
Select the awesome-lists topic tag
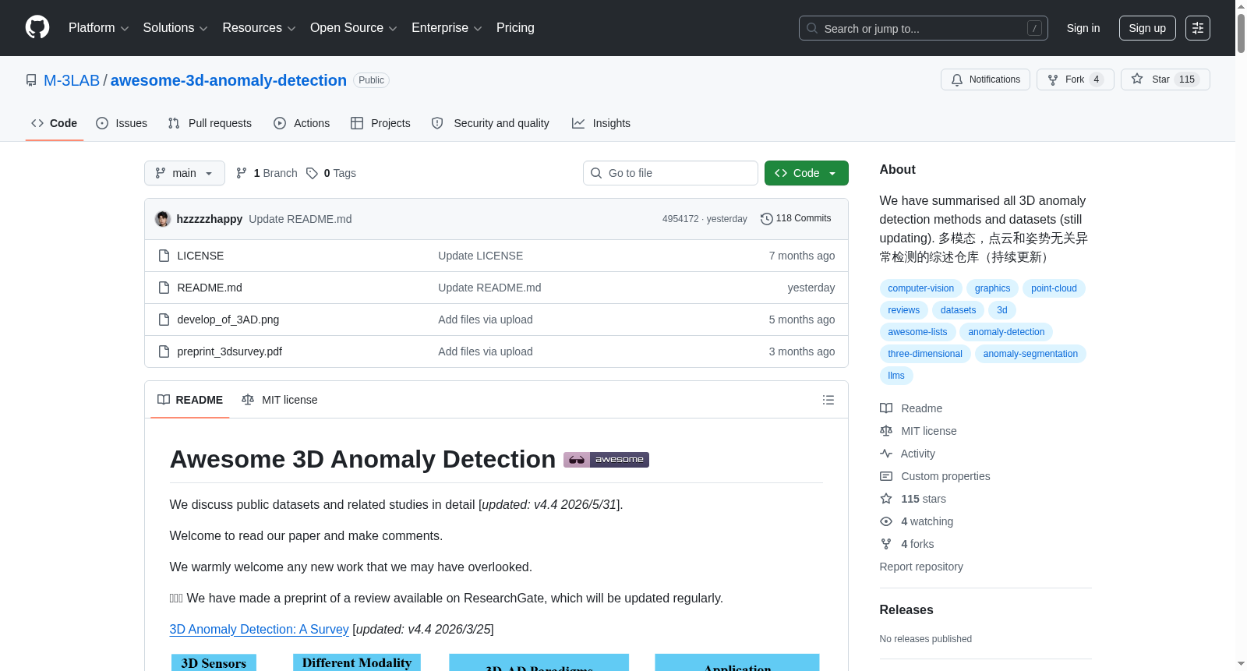[917, 332]
